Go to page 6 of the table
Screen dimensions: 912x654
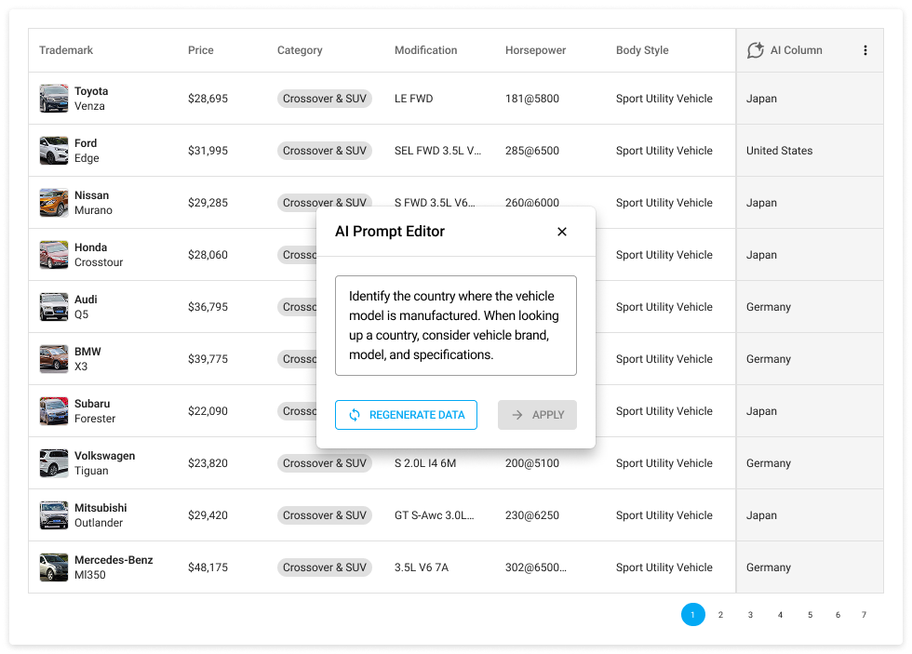point(838,615)
